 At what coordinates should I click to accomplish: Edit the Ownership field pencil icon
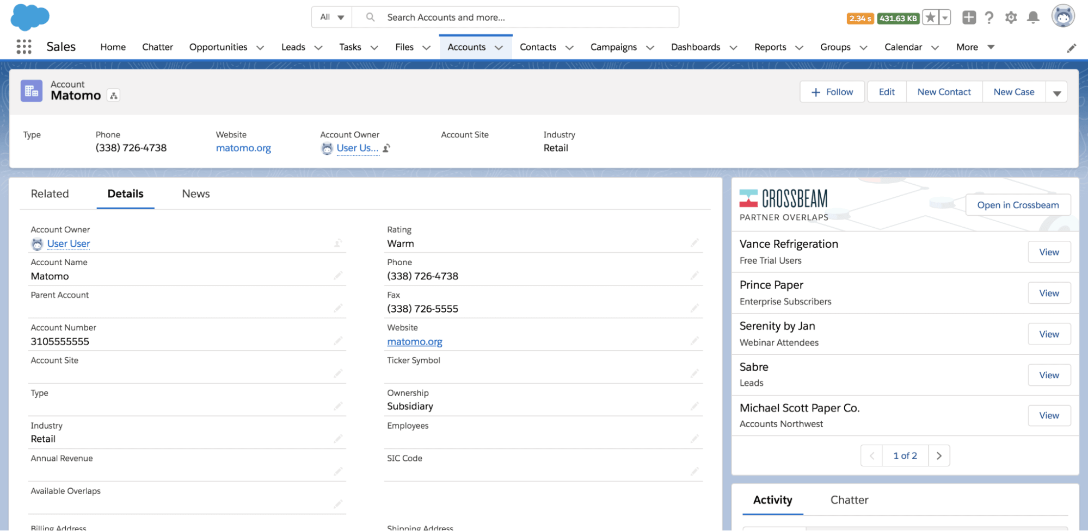coord(694,406)
